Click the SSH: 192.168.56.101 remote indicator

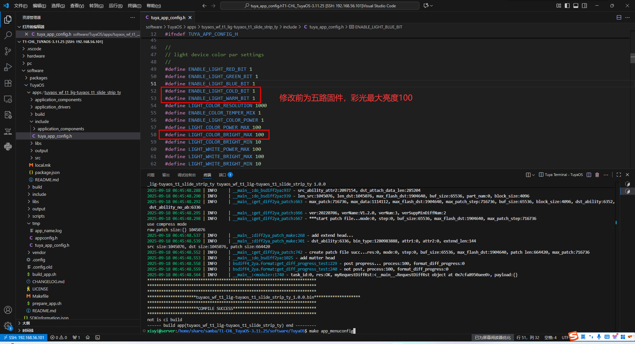point(23,337)
